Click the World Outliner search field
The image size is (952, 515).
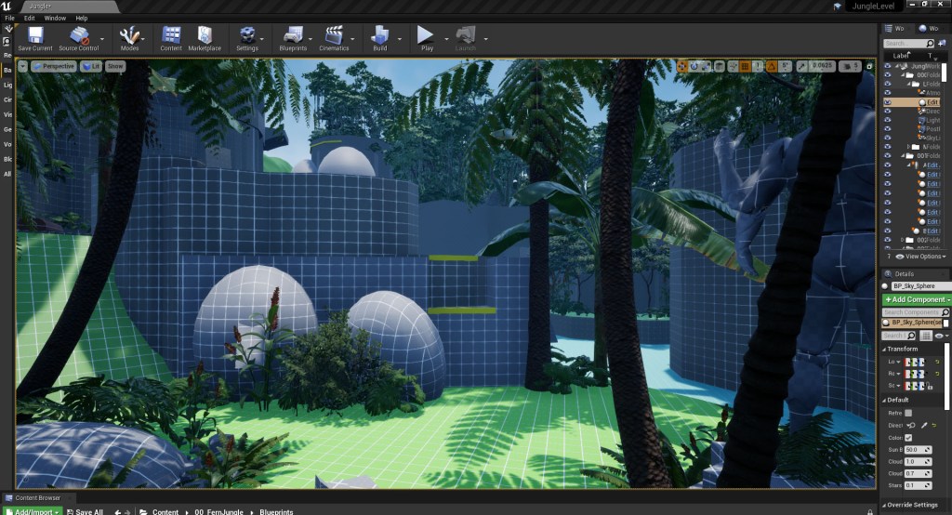click(906, 44)
